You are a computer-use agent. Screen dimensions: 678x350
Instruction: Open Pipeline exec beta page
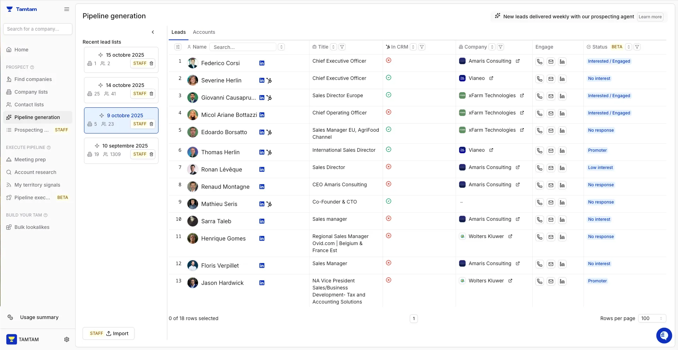point(38,198)
